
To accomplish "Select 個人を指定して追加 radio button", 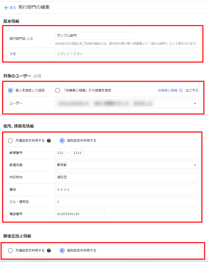I will click(10, 90).
